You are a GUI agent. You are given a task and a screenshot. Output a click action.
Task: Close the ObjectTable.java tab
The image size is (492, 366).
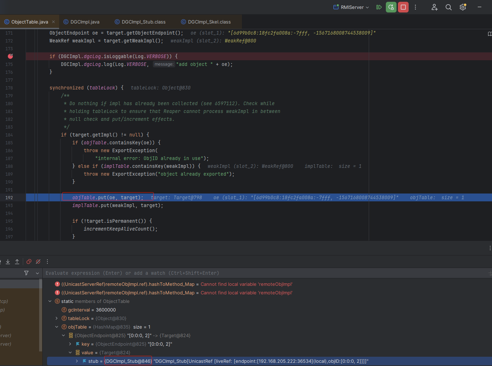(x=53, y=22)
